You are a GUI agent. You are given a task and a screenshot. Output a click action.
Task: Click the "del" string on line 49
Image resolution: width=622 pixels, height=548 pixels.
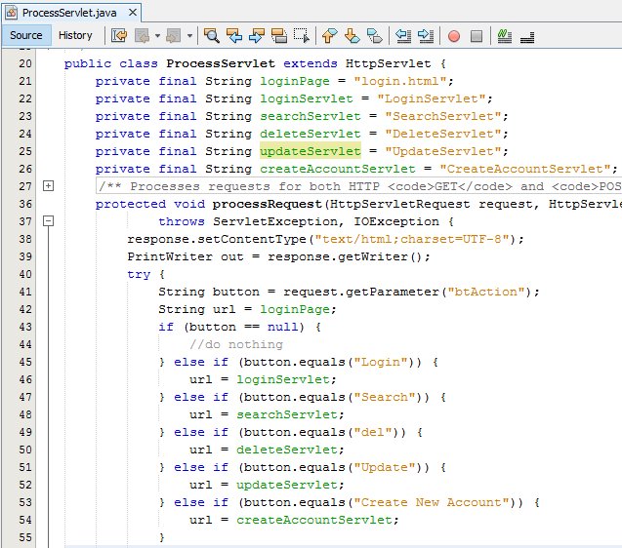pyautogui.click(x=373, y=432)
